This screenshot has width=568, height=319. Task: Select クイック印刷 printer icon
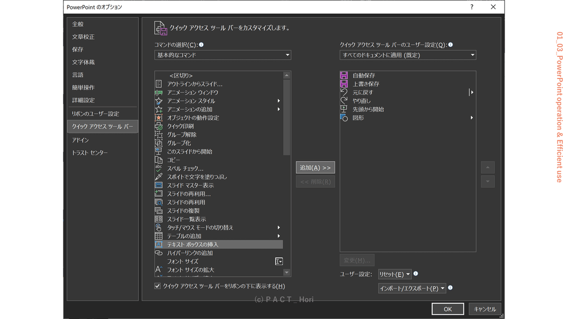159,126
